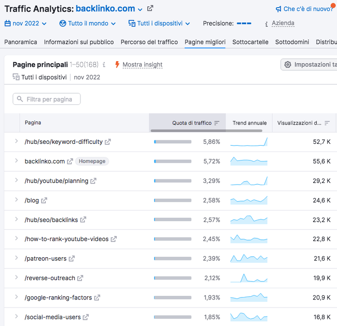Click the devices icon next to Tutti i dispositivi filter
The image size is (337, 326).
132,23
